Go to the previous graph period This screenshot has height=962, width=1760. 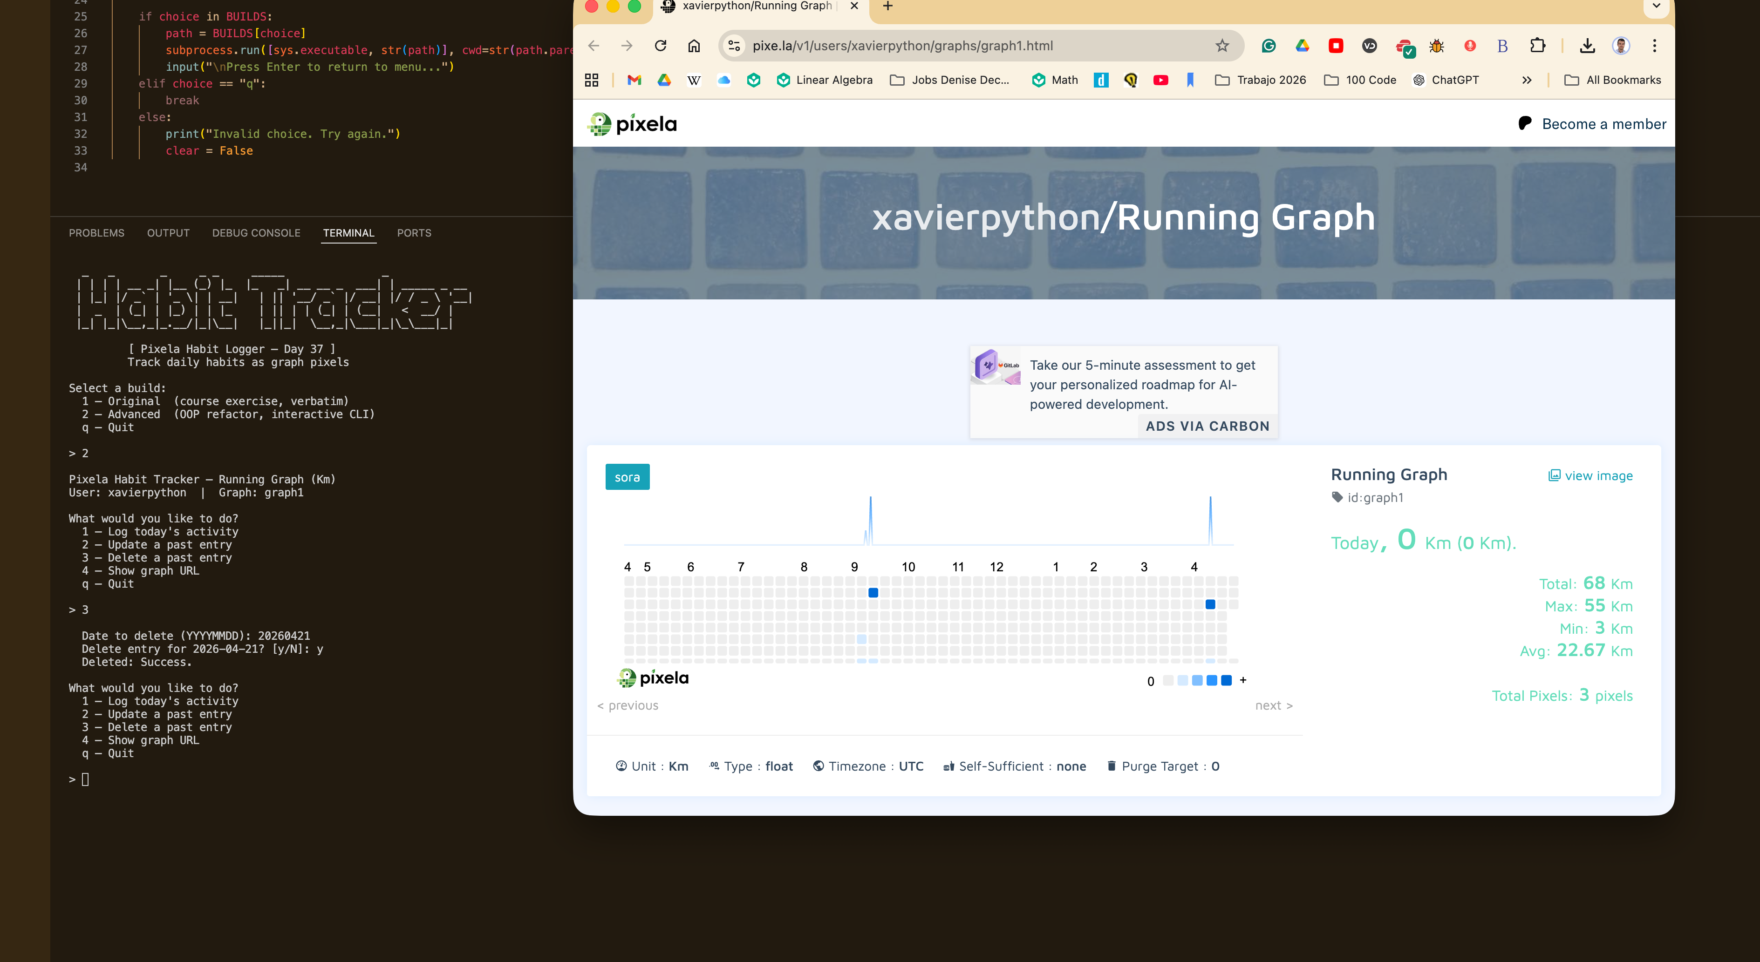pos(627,705)
